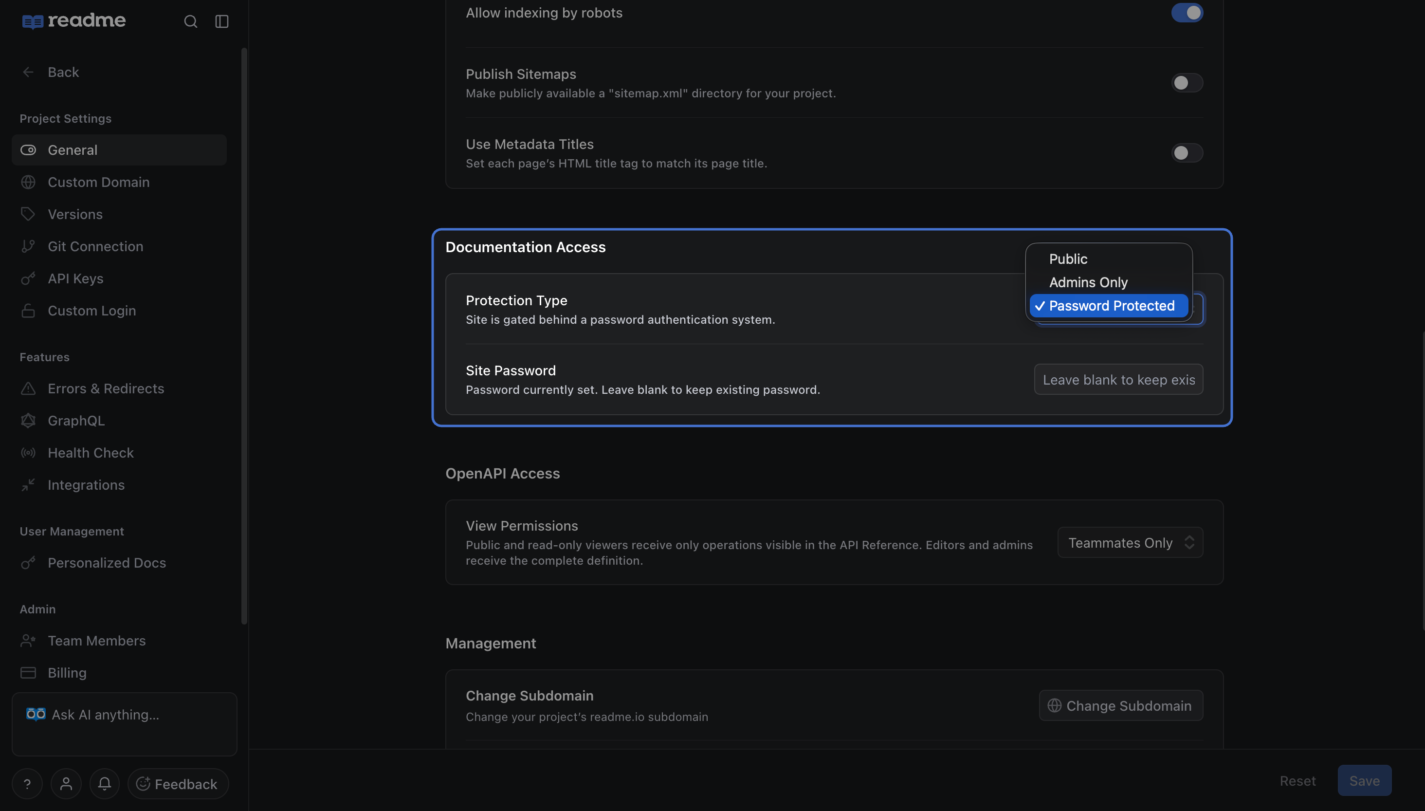
Task: Select Admins Only protection type option
Action: tap(1108, 282)
